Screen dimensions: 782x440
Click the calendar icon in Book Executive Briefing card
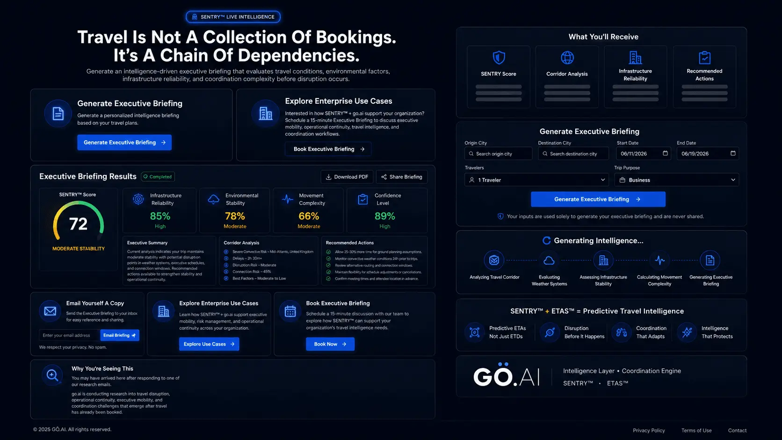point(290,311)
